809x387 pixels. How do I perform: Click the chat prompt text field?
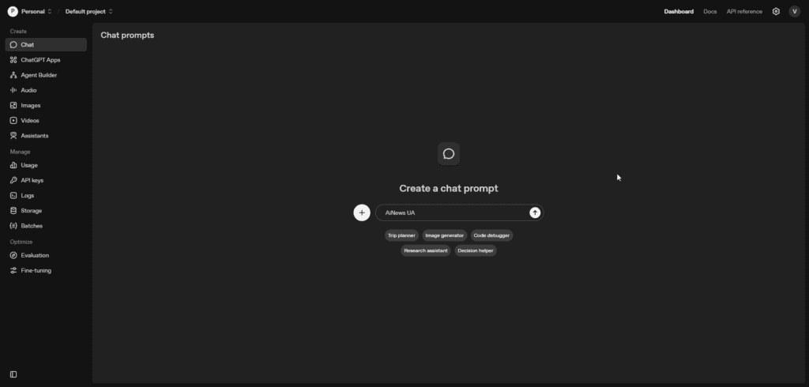click(x=450, y=212)
